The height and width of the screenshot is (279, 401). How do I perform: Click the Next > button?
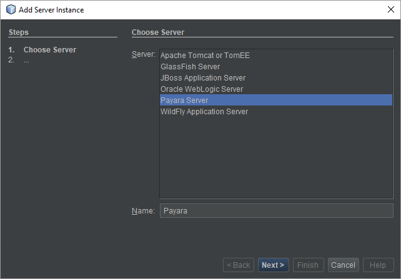coord(273,265)
